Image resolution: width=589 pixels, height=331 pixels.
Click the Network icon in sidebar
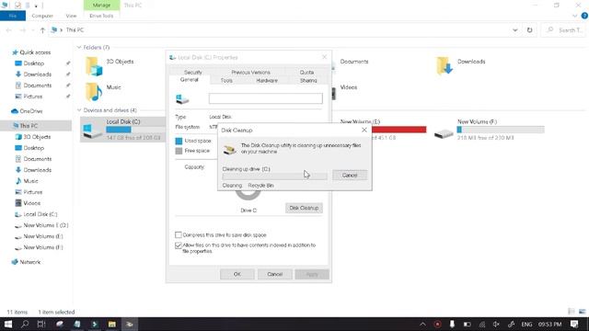15,262
